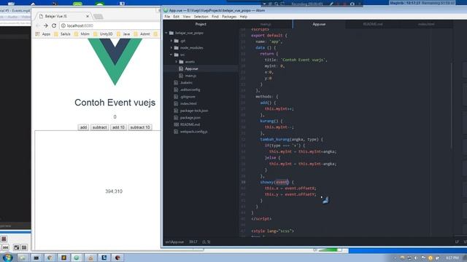Screen dimensions: 467x262
Task: Collapse the src folder arrow
Action: tap(171, 55)
